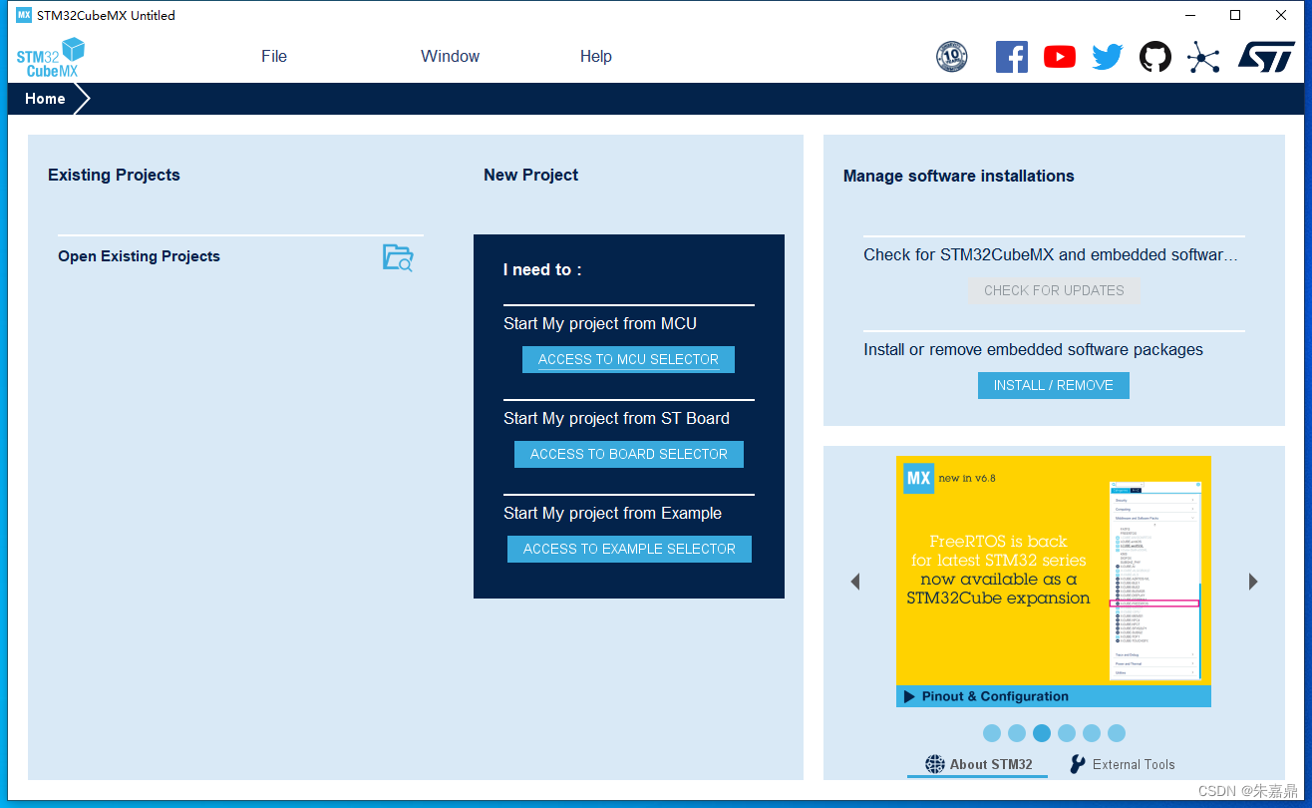Image resolution: width=1312 pixels, height=808 pixels.
Task: Click Pinout & Configuration banner caption
Action: click(x=995, y=696)
